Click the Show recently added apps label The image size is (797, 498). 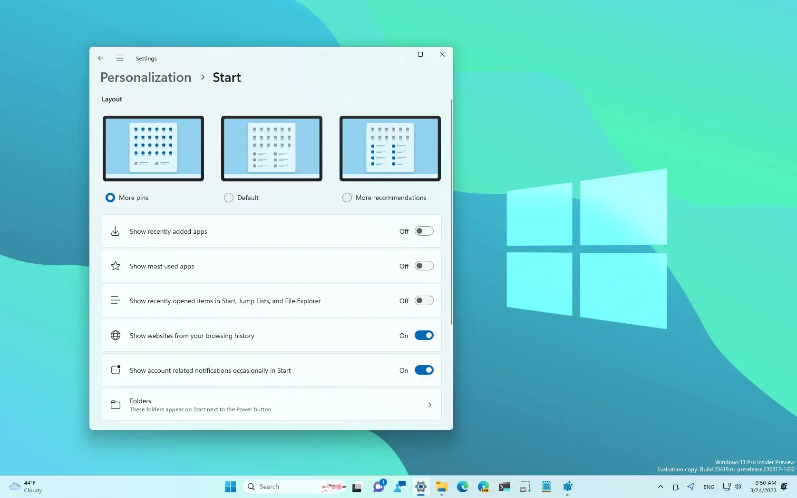pos(168,231)
